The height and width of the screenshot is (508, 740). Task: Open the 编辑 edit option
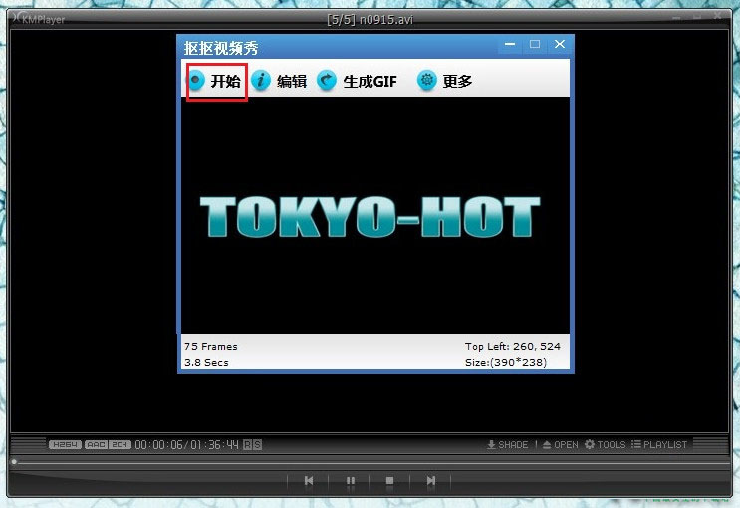point(280,81)
